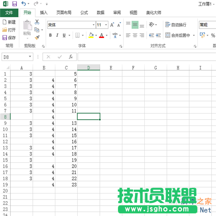Switch to the 审阅 ribbon tab
The image size is (216, 216).
[117, 13]
